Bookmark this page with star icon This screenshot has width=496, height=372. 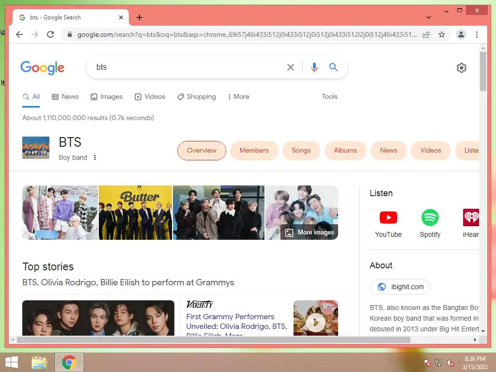442,34
